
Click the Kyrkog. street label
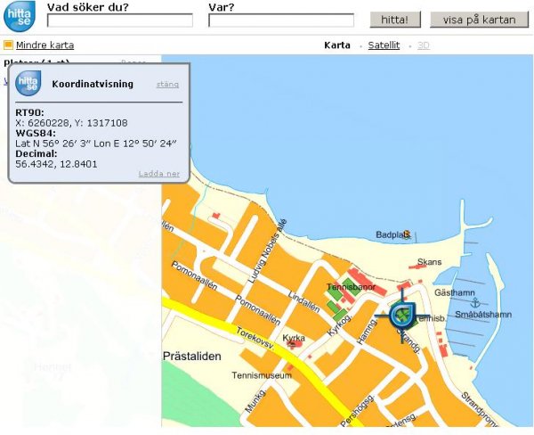point(339,325)
